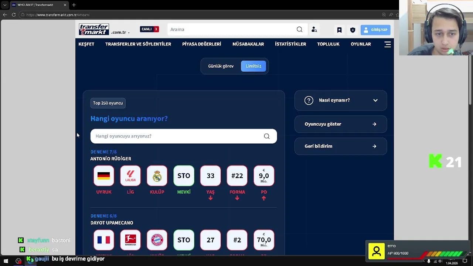Click Rüdiger's STO position tile
This screenshot has width=473, height=266.
coord(184,176)
